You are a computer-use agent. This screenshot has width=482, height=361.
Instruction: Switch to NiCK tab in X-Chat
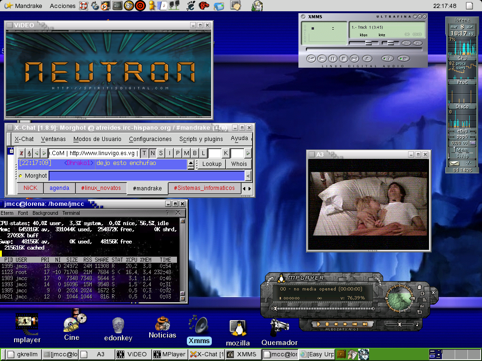point(30,188)
